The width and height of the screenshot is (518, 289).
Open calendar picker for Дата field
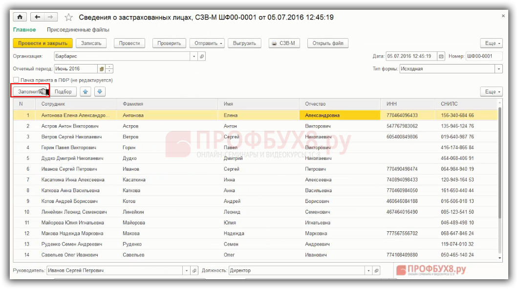coord(441,56)
